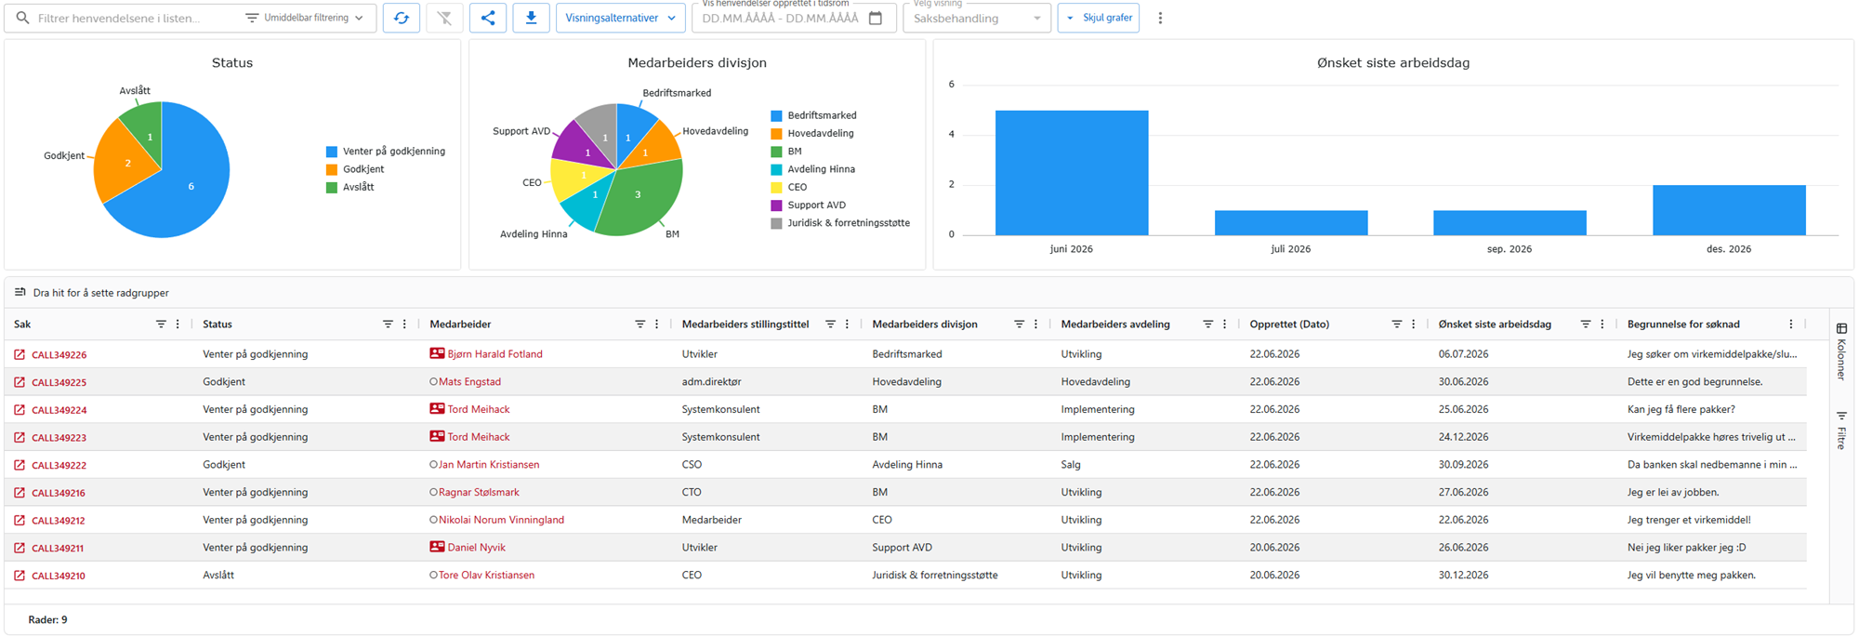Open Opprettet (Dato) column options menu
The height and width of the screenshot is (636, 1859).
point(1413,325)
